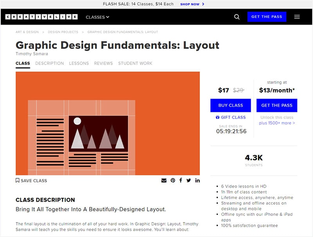Image resolution: width=313 pixels, height=237 pixels.
Task: Share class on Facebook
Action: 181,180
